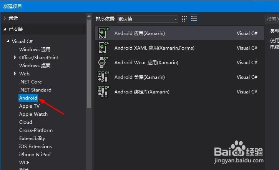Select Windows 通用 category

click(35, 49)
